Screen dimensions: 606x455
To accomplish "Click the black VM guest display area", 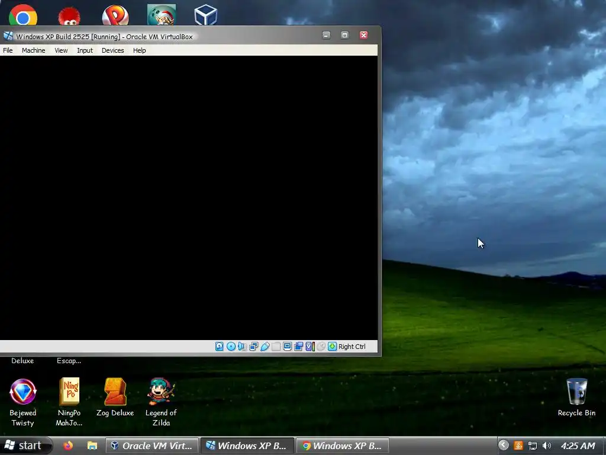I will point(189,198).
